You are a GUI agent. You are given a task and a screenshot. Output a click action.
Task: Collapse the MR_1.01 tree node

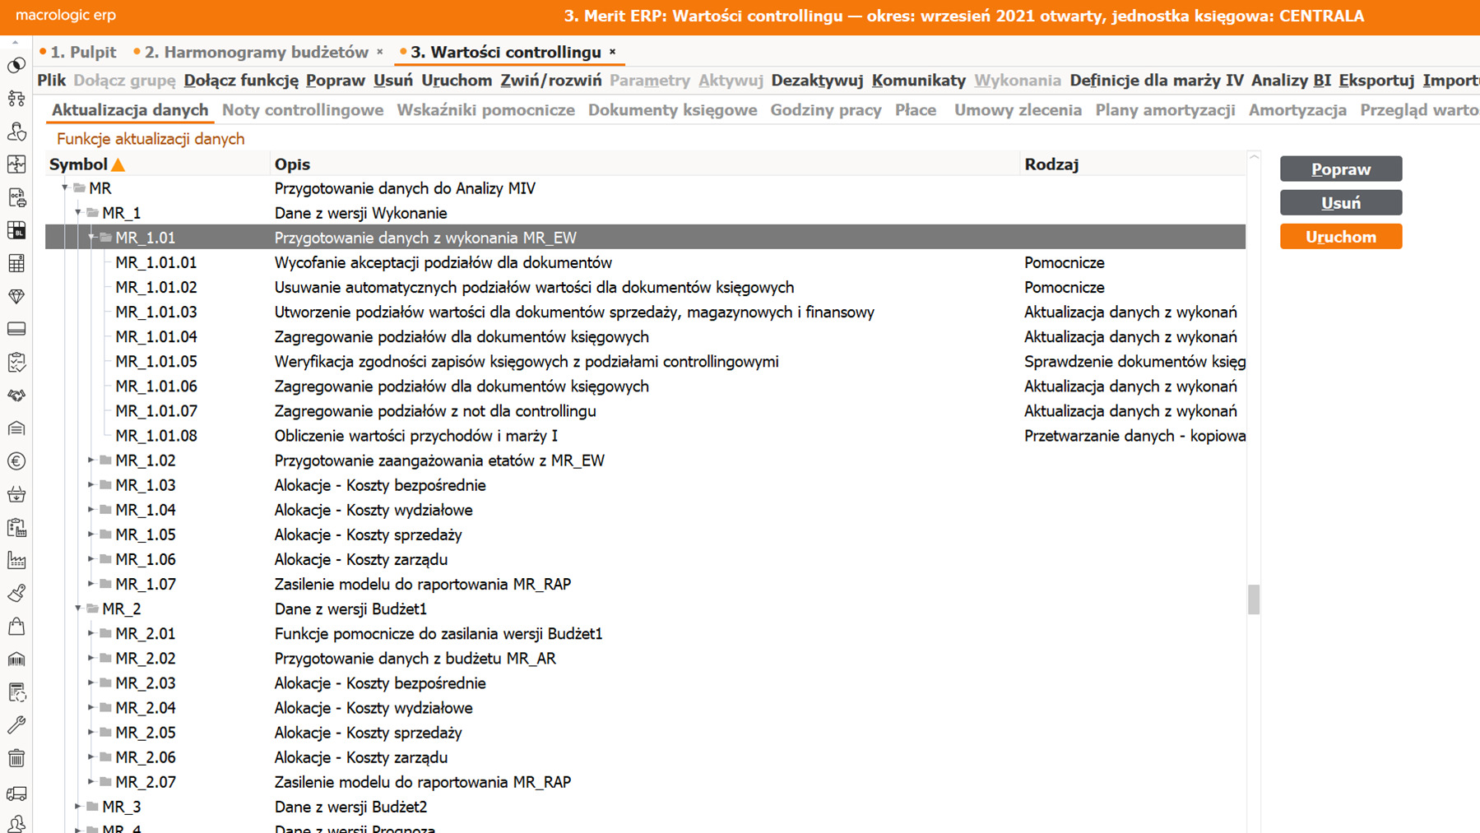point(91,238)
